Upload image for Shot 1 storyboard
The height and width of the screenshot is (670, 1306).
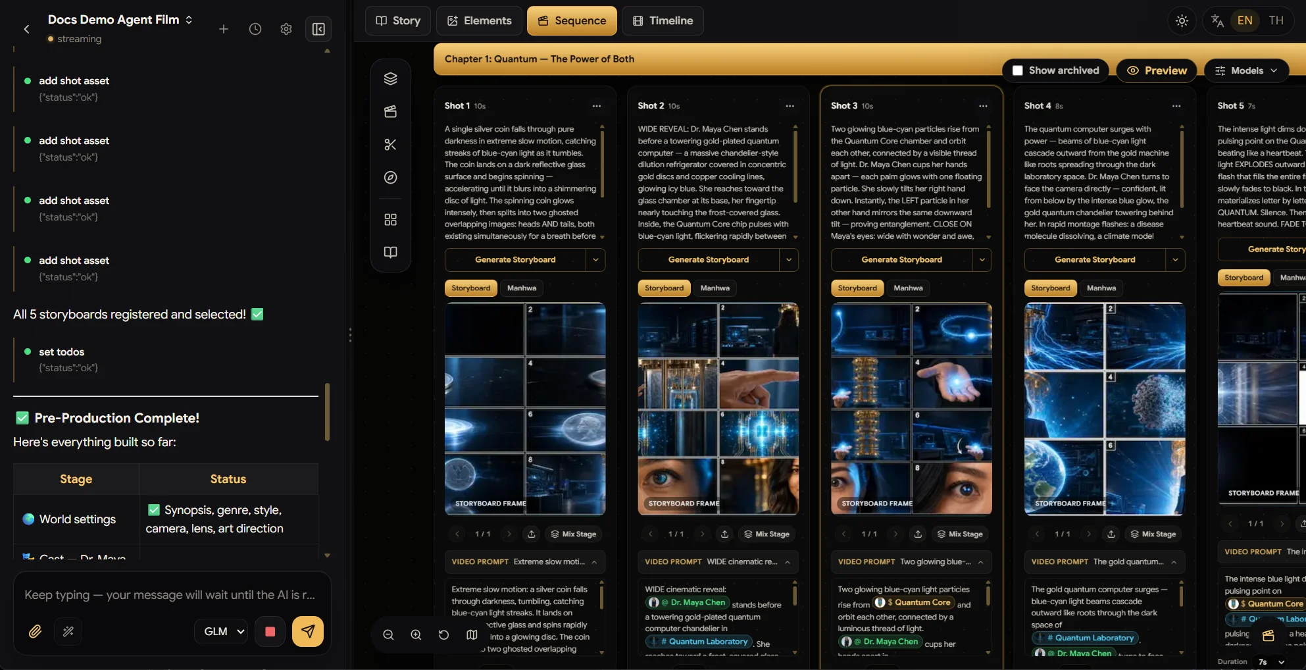coord(532,534)
